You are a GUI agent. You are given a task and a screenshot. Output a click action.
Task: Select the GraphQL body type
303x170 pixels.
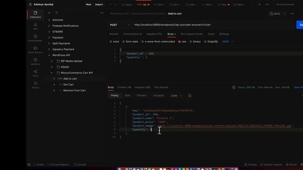click(x=205, y=42)
